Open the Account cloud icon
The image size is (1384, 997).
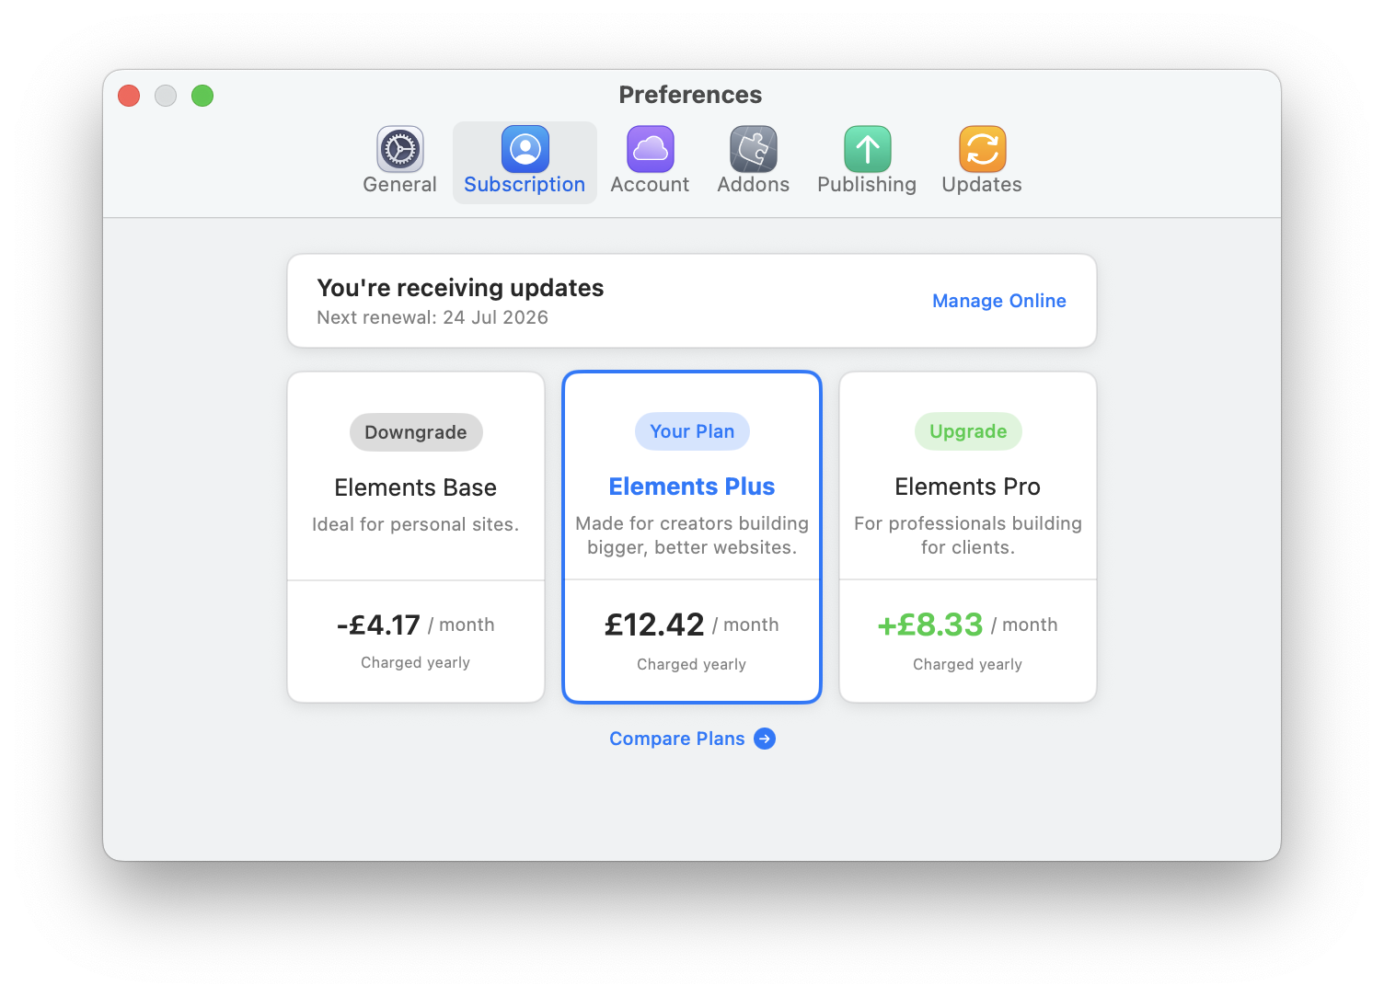650,150
